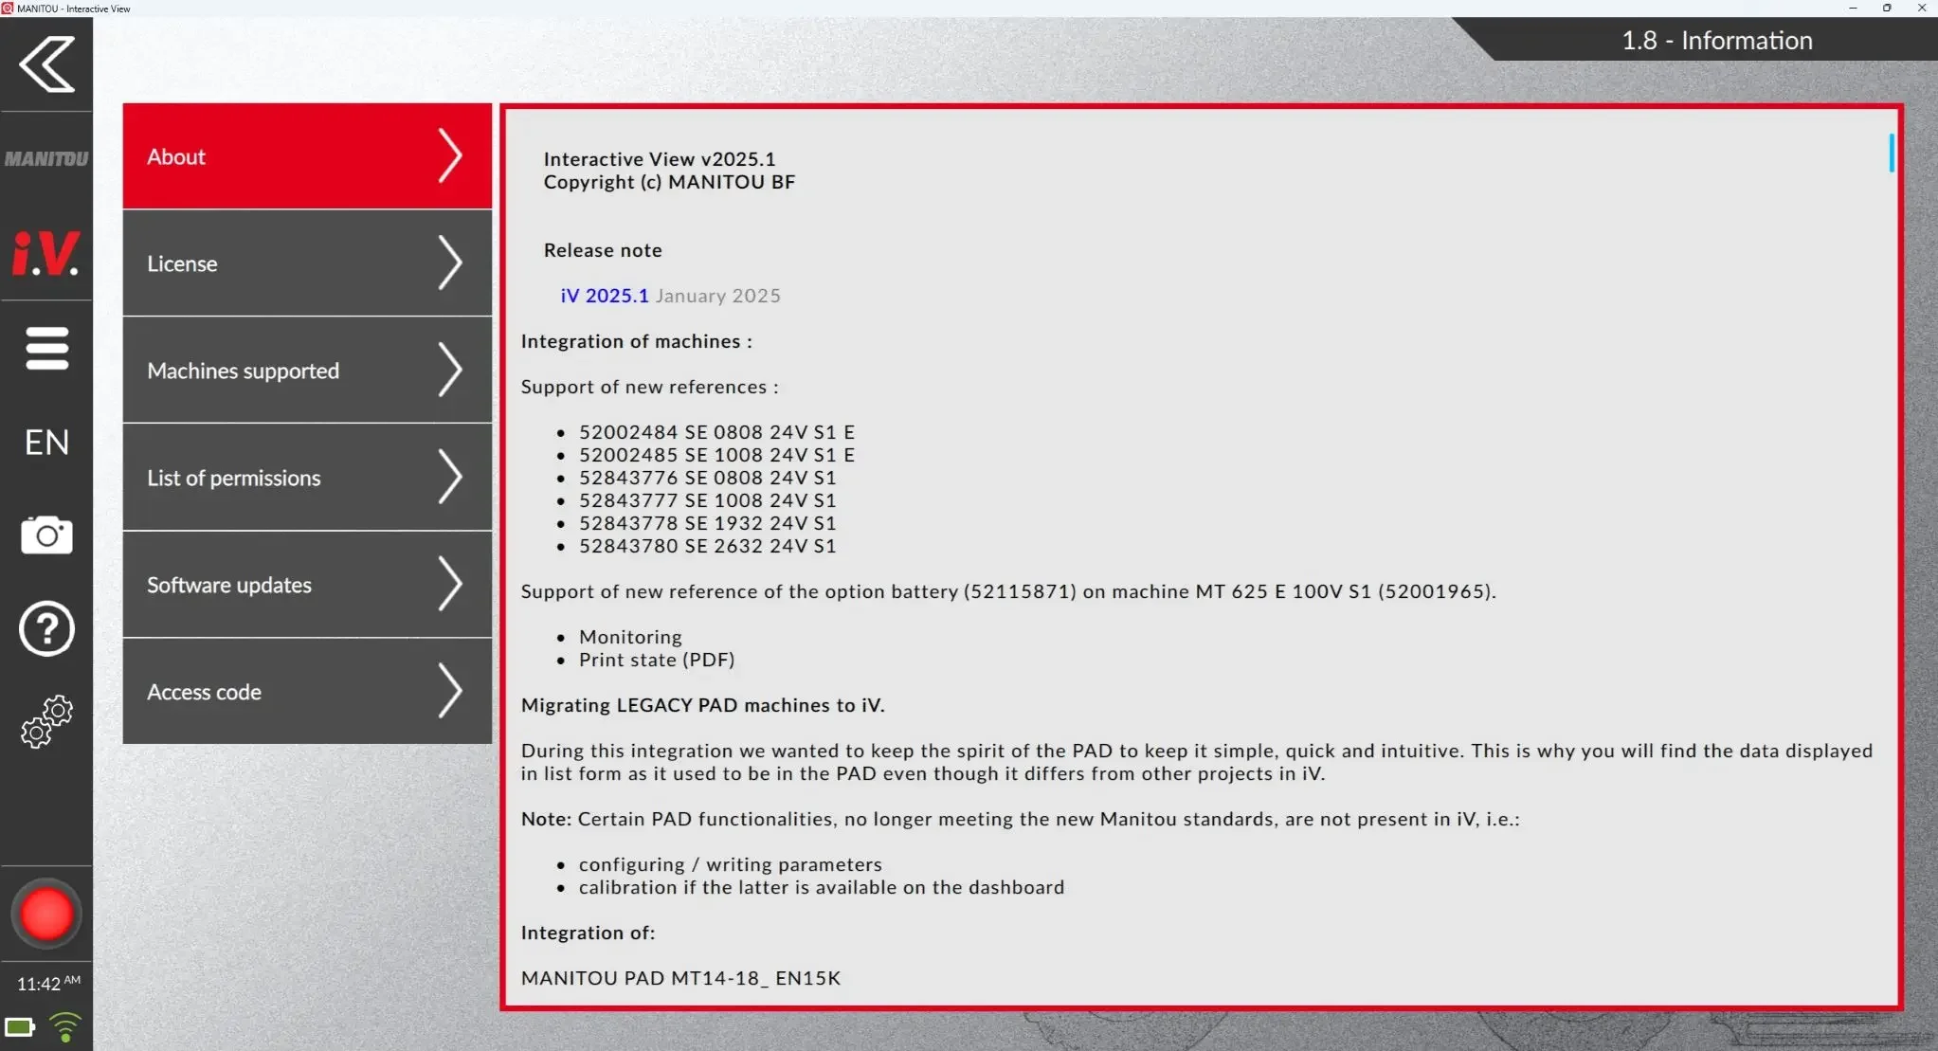Click the chevron on Software updates row
The width and height of the screenshot is (1938, 1051).
[x=450, y=585]
